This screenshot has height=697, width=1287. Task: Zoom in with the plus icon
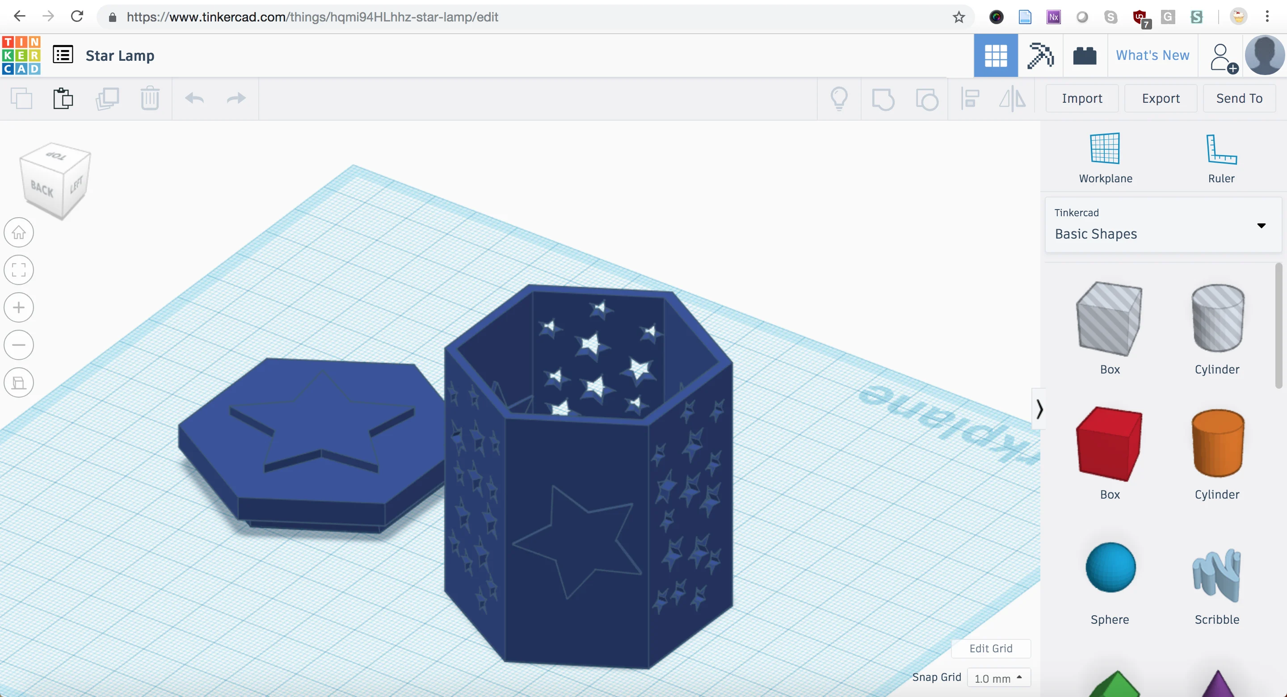point(19,307)
